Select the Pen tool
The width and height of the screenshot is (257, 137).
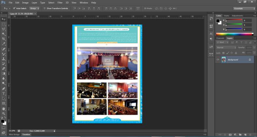[x=4, y=89]
